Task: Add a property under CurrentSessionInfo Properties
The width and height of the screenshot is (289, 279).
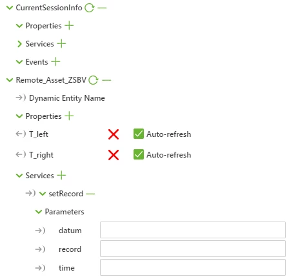Action: click(x=69, y=26)
